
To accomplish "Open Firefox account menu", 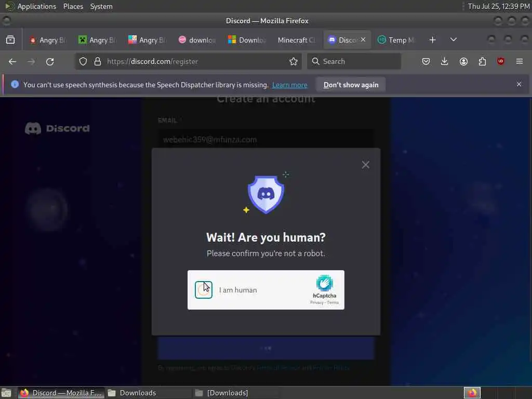I will pos(463,61).
